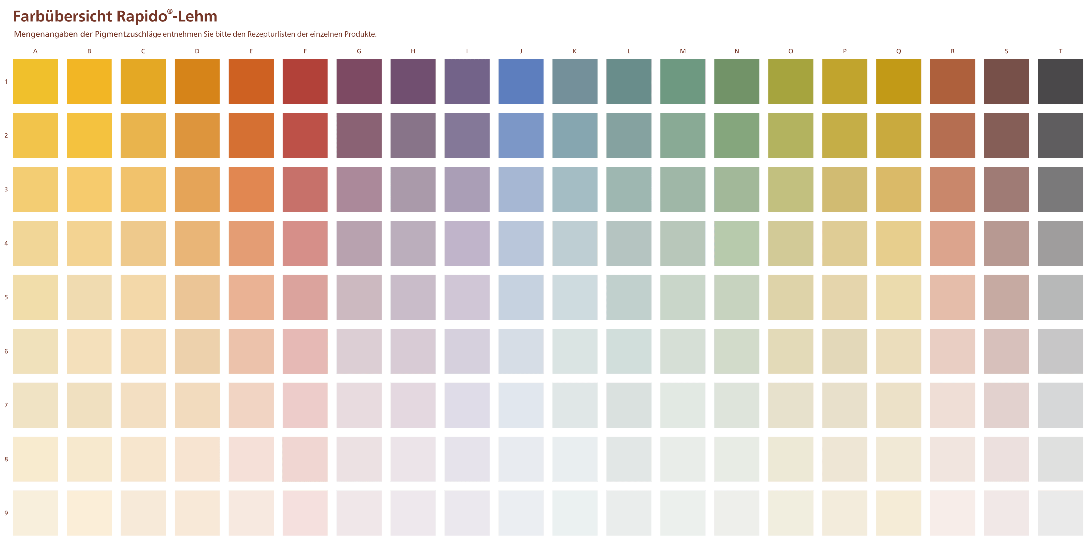Screen dimensions: 1088x544
Task: Click the column header letter F
Action: tap(305, 51)
